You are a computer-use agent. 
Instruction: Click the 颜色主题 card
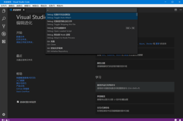coord(135,65)
